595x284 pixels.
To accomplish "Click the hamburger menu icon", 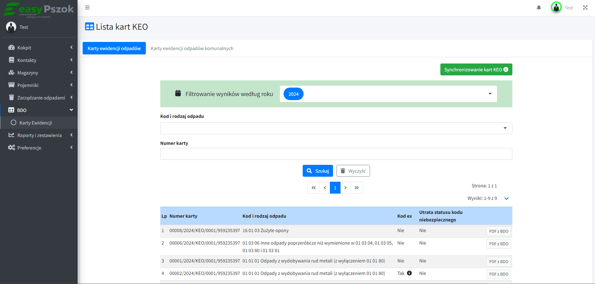I will [87, 8].
